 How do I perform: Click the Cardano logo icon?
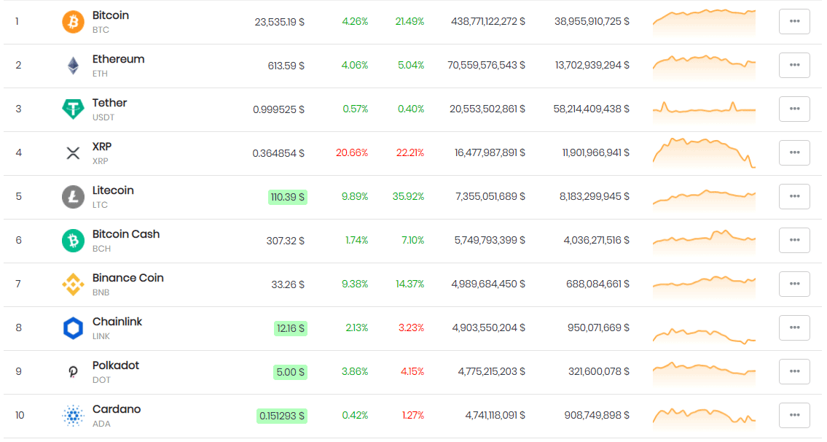tap(73, 416)
